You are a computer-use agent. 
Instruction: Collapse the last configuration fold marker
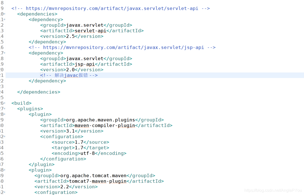pos(5,192)
